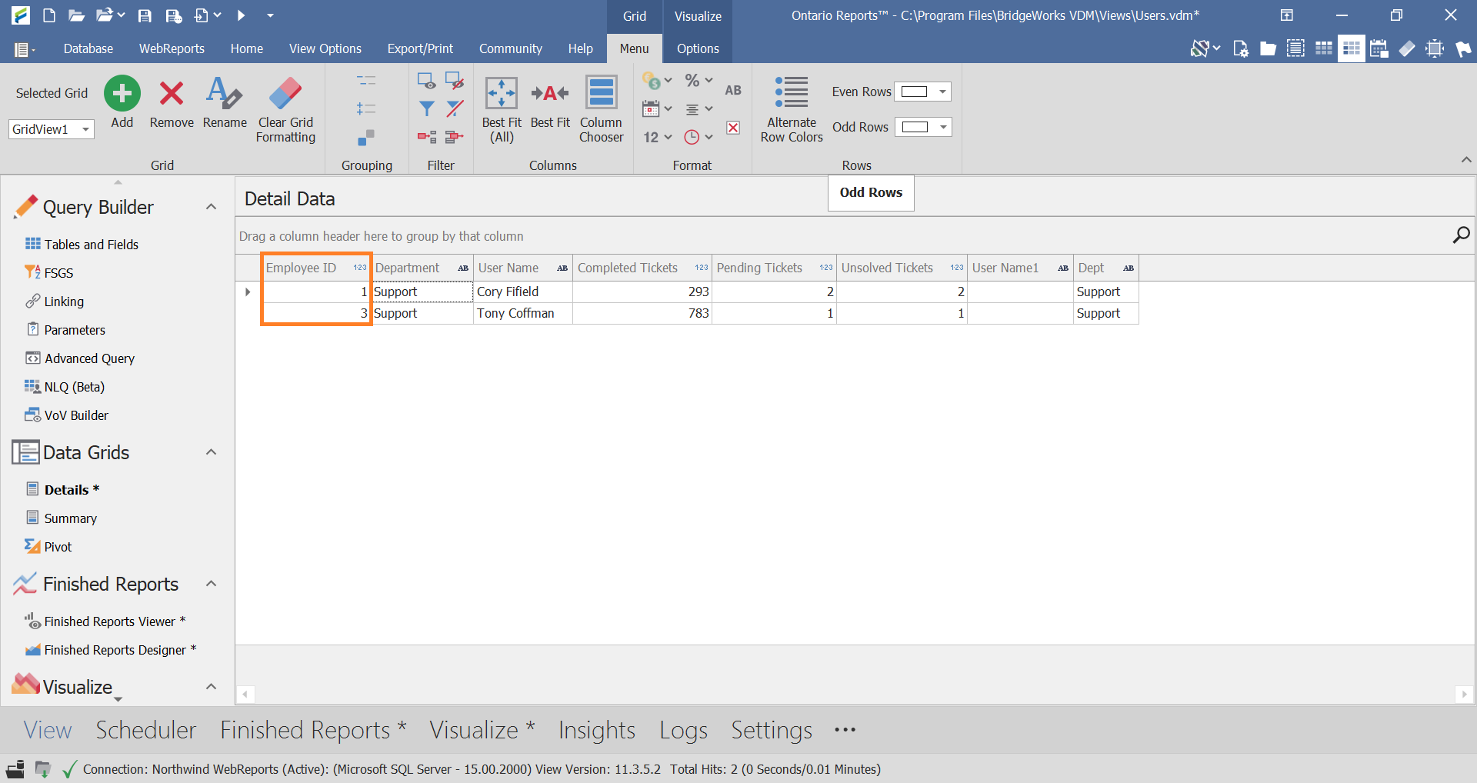
Task: Open the Pivot data grid
Action: pos(58,547)
